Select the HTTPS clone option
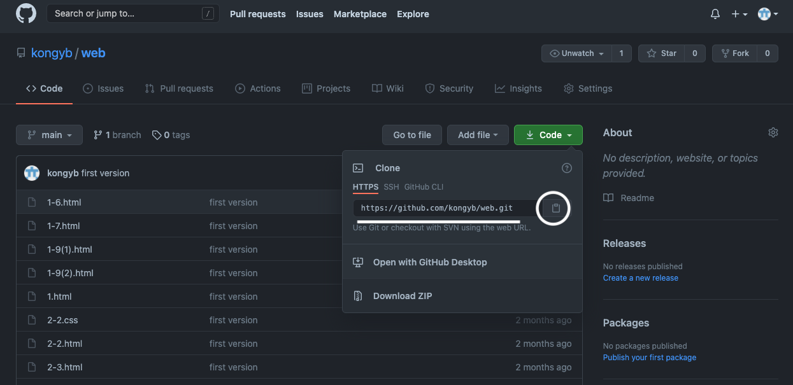The height and width of the screenshot is (385, 793). pos(366,187)
